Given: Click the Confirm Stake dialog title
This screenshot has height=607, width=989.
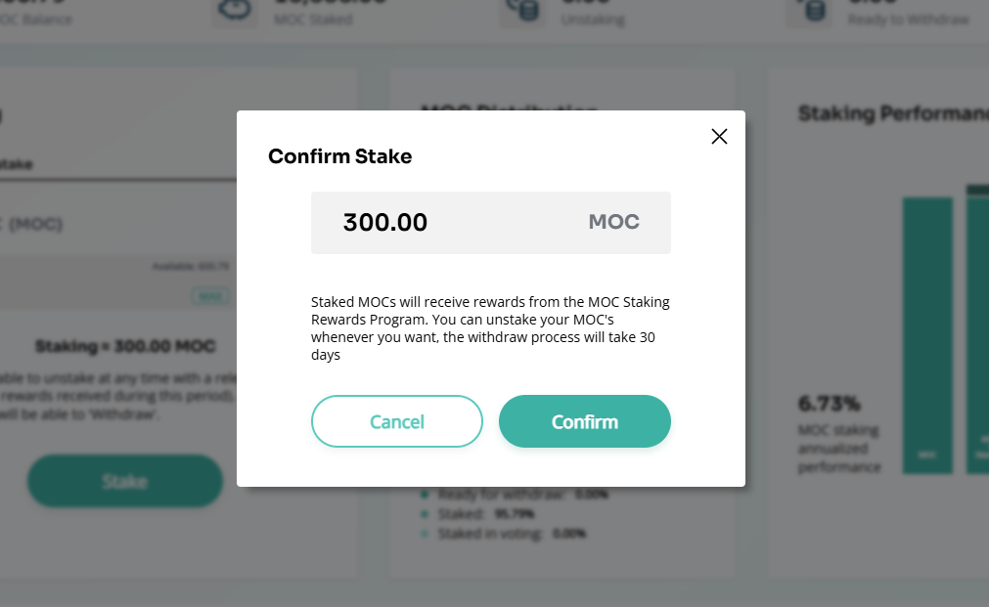Looking at the screenshot, I should tap(339, 156).
